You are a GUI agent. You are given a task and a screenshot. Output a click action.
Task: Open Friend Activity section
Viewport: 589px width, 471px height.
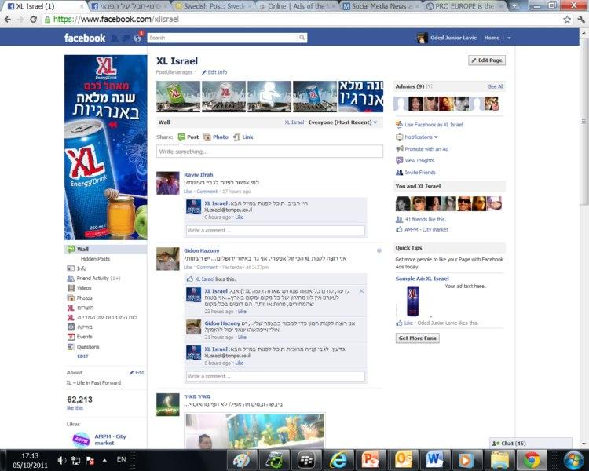click(93, 279)
